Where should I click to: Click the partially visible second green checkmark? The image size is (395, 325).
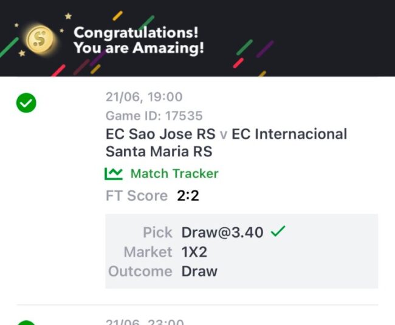coord(26,323)
